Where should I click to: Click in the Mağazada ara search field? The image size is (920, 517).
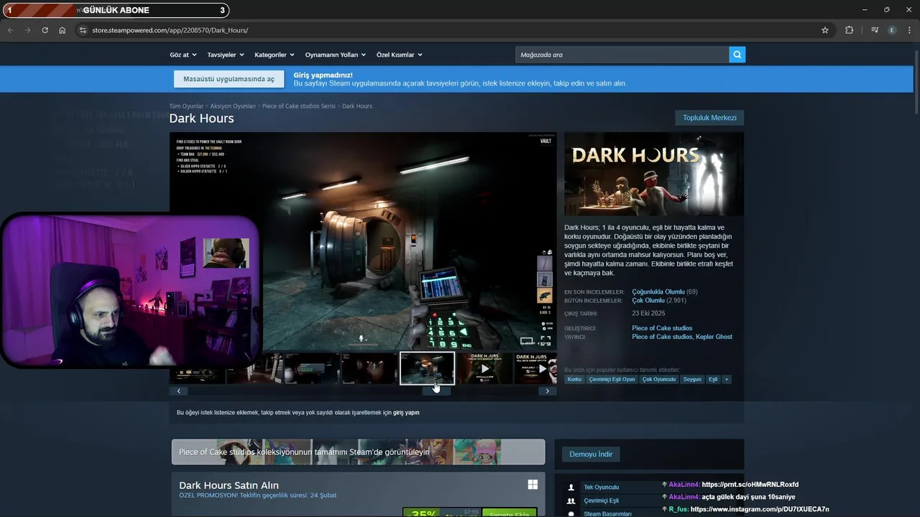(x=622, y=55)
